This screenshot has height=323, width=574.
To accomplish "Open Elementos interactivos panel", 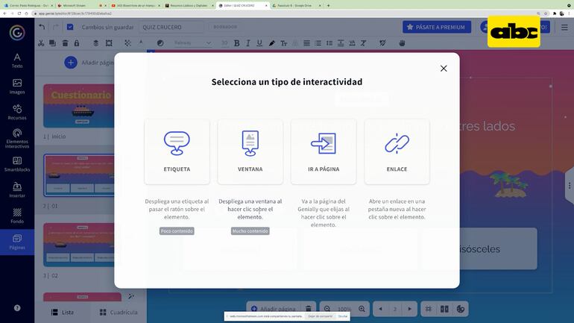I will coord(17,138).
